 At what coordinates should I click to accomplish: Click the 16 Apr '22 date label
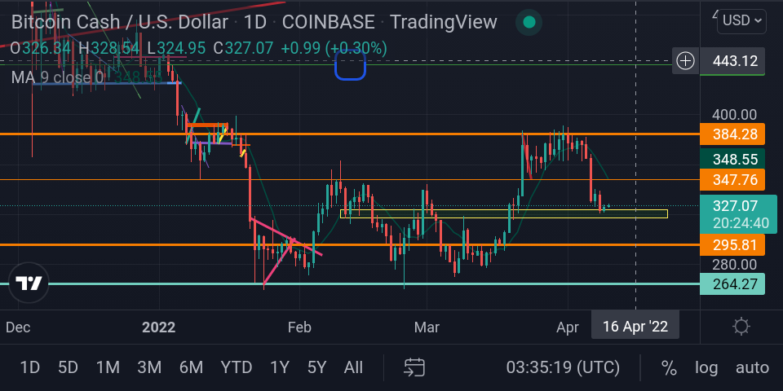pyautogui.click(x=635, y=327)
